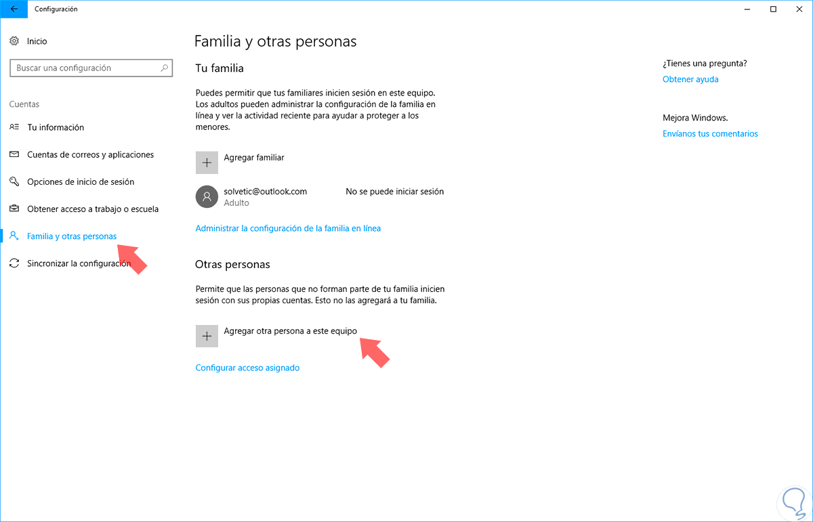
Task: Click the Tu información person-card icon
Action: pos(14,127)
